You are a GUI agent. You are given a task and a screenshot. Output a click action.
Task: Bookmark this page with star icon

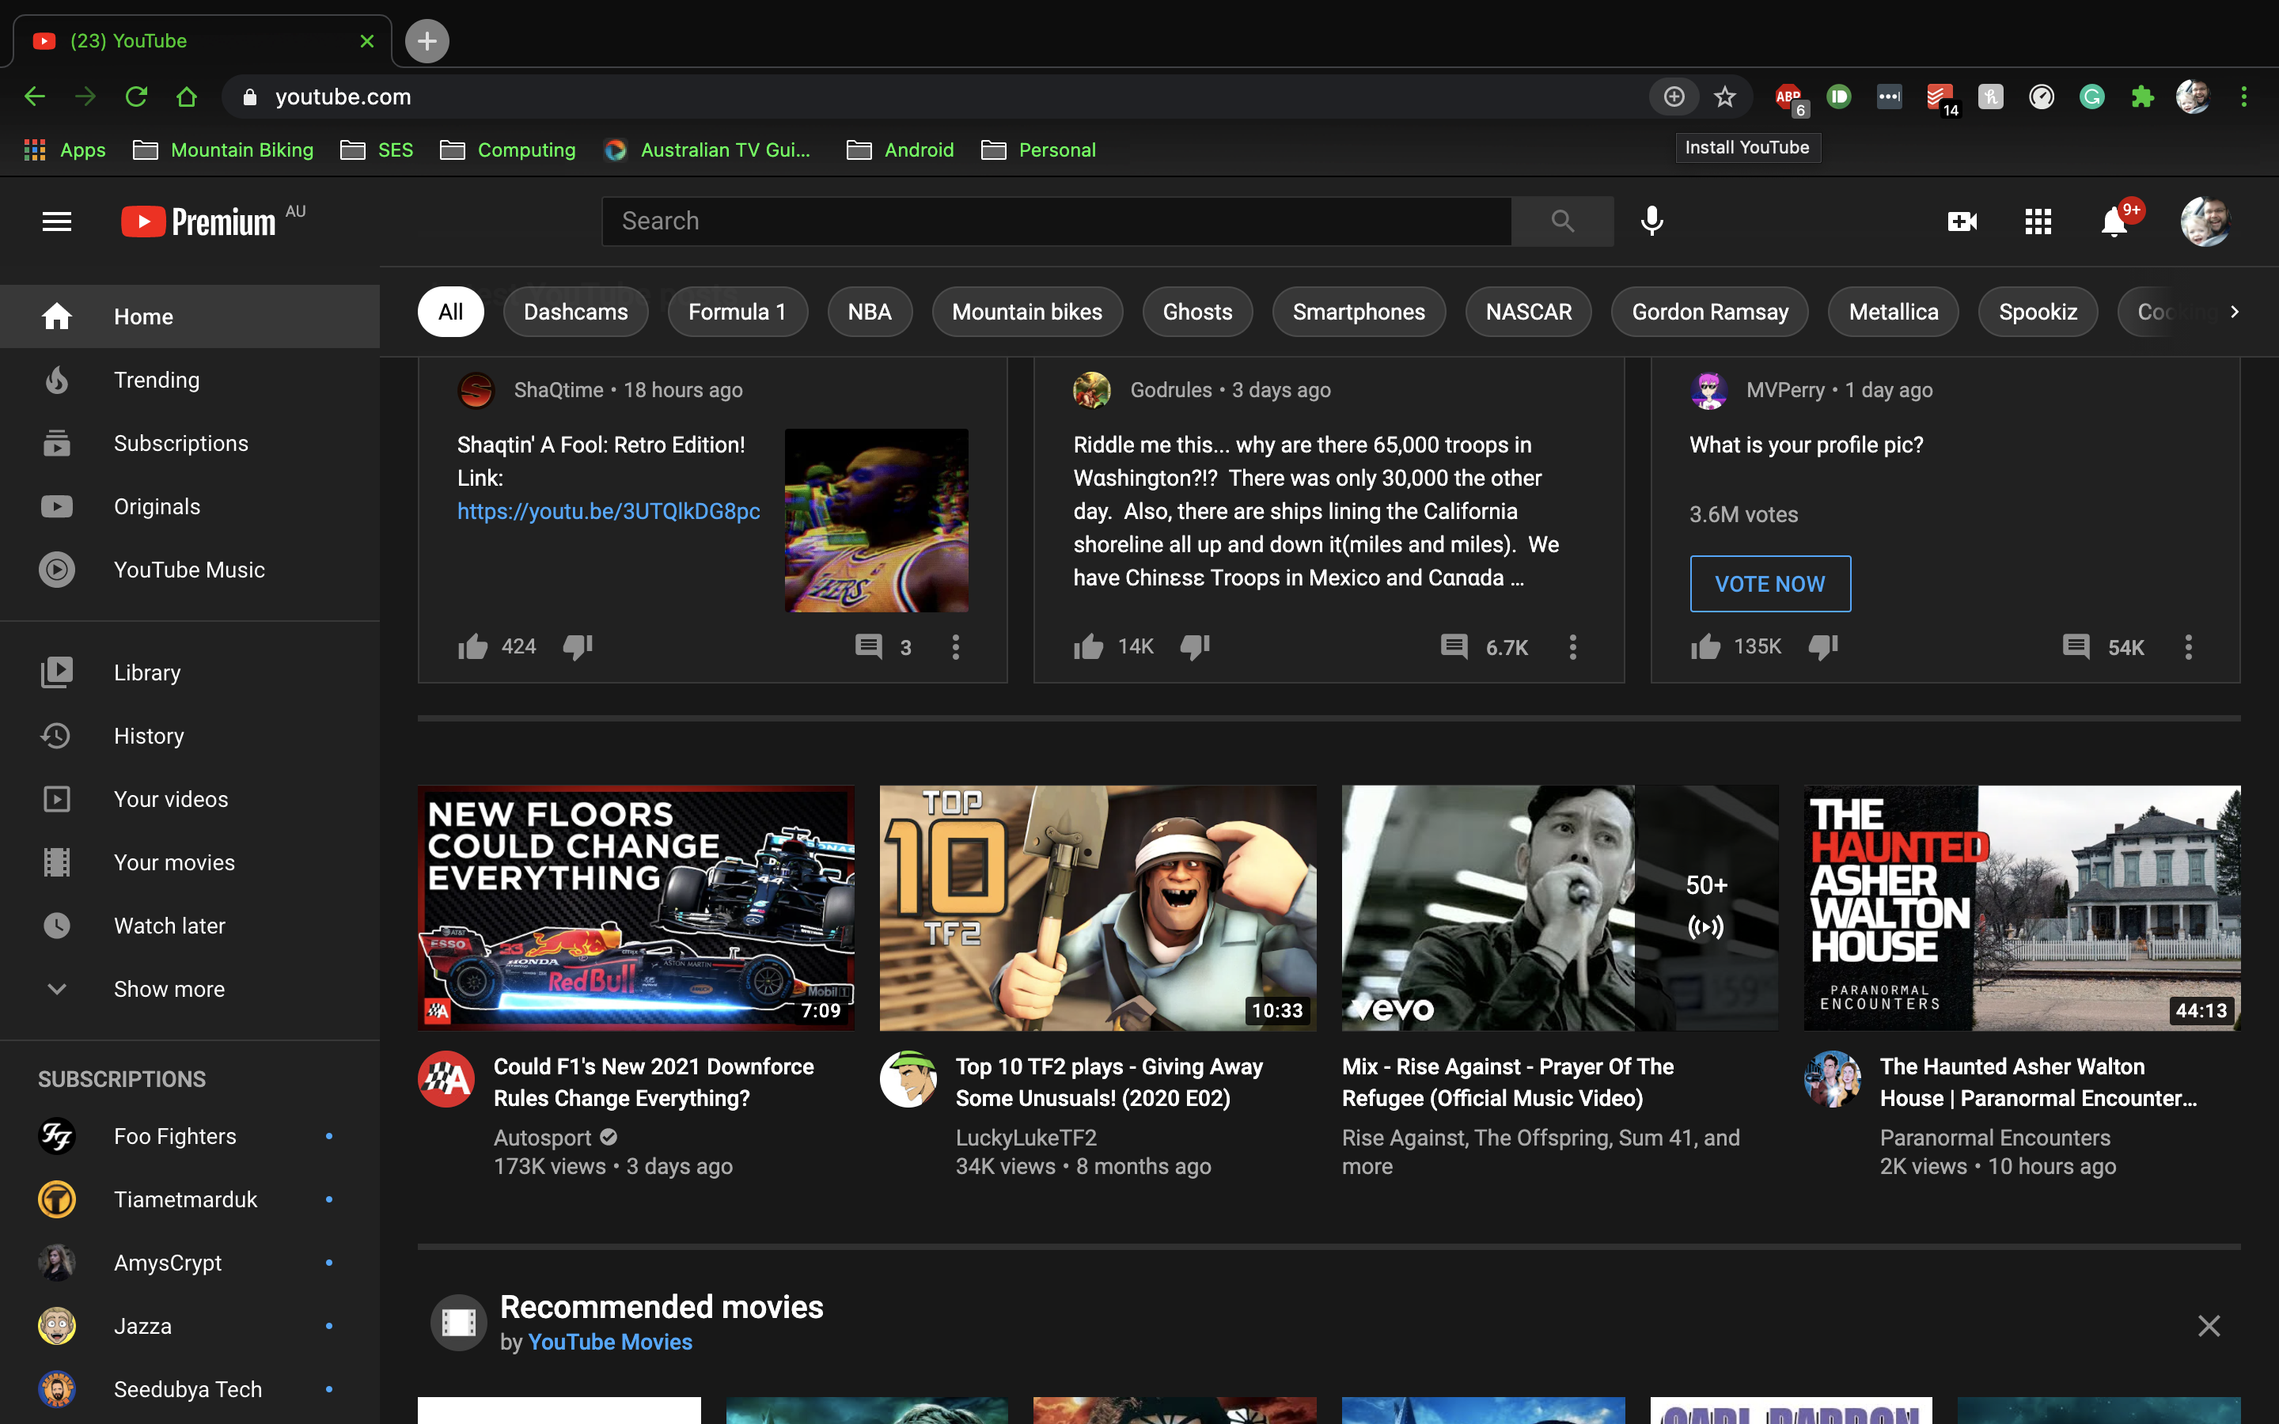coord(1724,96)
